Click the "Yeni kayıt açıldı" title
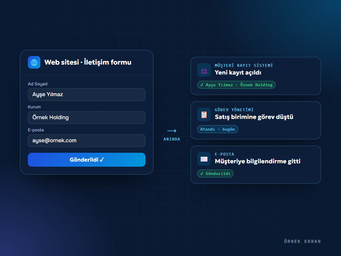This screenshot has height=256, width=341. tap(238, 73)
